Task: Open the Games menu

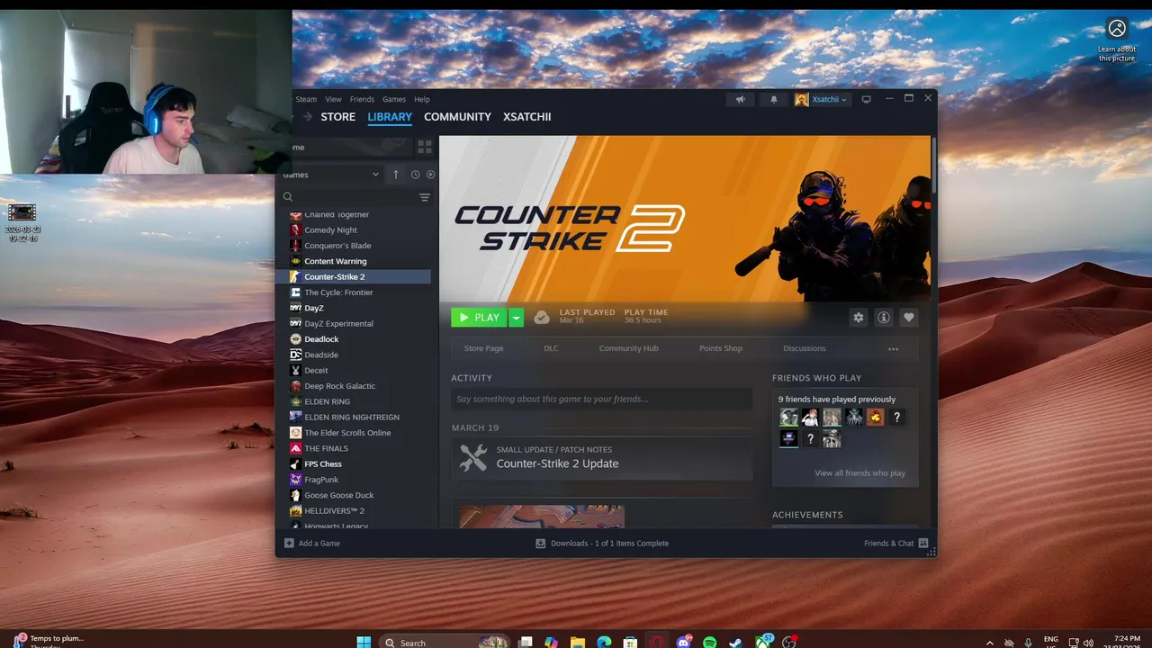Action: coord(394,99)
